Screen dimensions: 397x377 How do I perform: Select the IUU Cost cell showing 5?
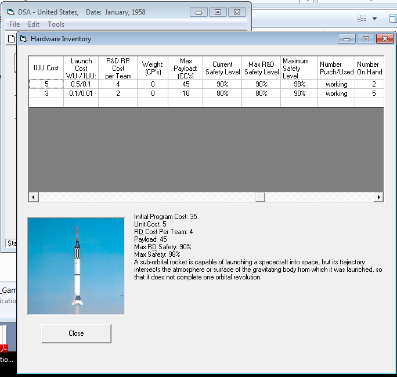pyautogui.click(x=46, y=84)
